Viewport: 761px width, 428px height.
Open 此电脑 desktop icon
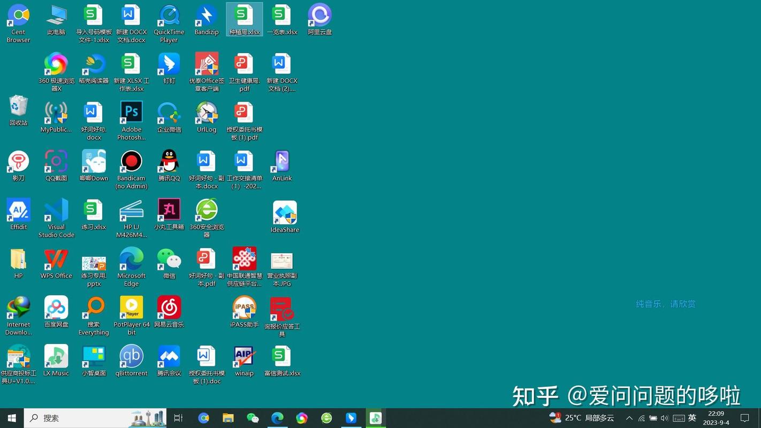coord(56,16)
